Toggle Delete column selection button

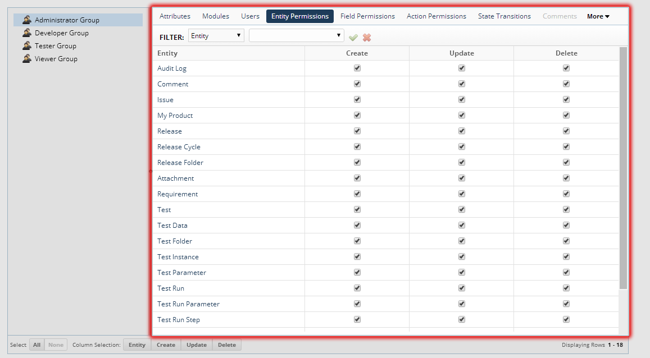coord(227,345)
